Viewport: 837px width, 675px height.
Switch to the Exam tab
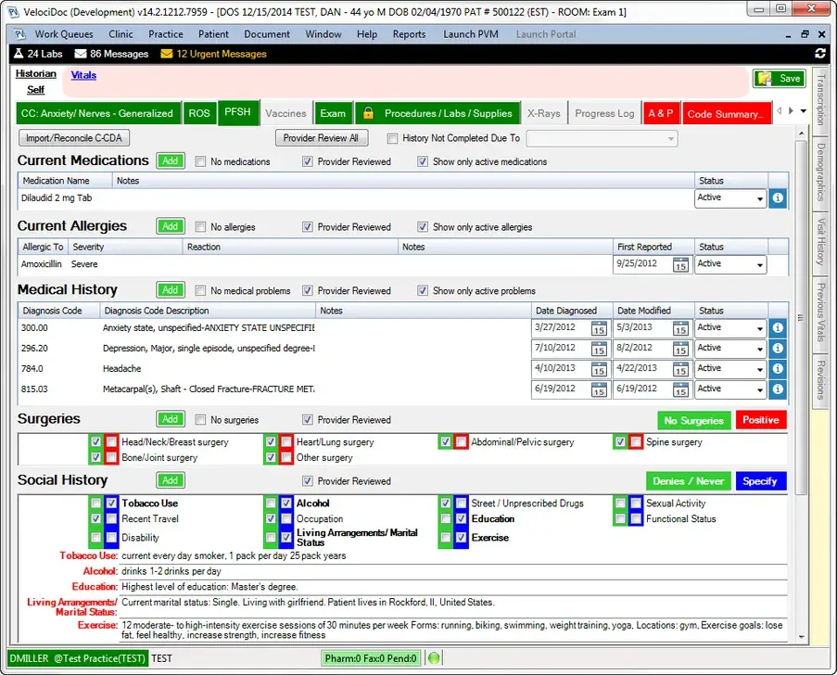333,112
